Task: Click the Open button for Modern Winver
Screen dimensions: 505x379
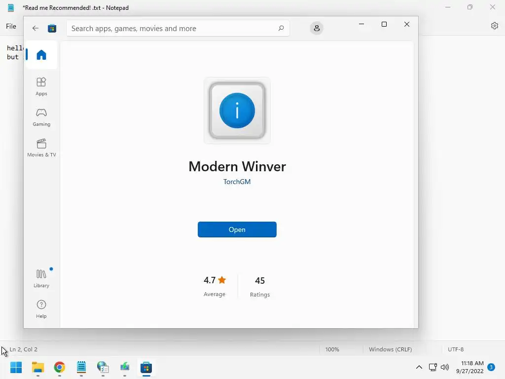Action: tap(237, 229)
